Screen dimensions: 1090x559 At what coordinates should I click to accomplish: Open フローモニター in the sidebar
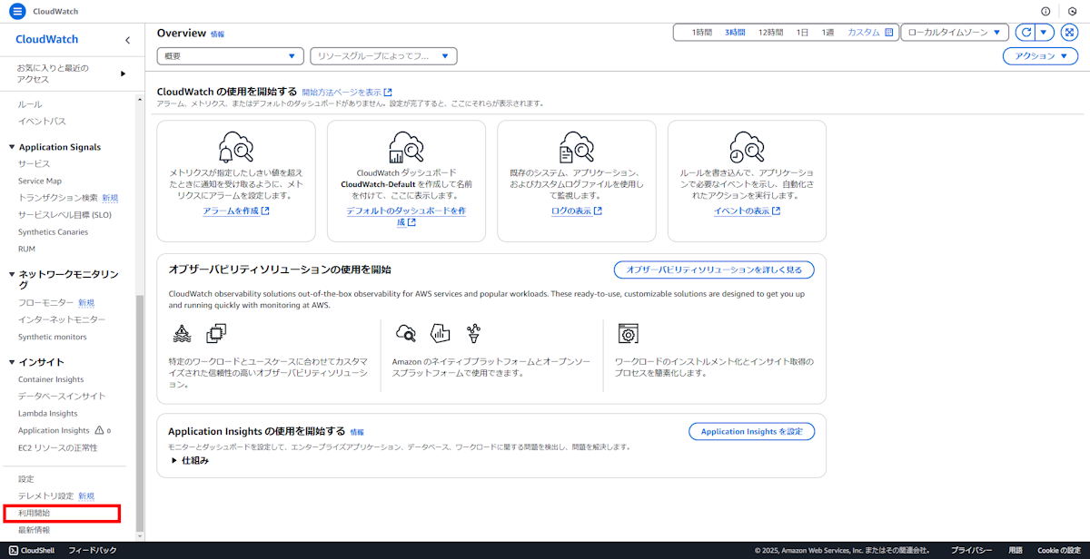[46, 303]
